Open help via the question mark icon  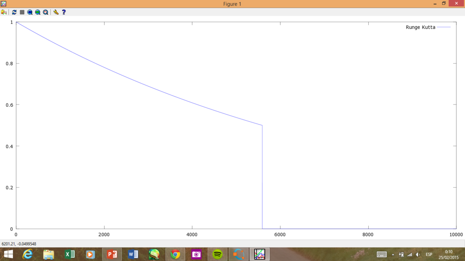click(64, 12)
